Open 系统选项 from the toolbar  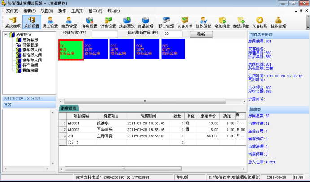pos(13,22)
